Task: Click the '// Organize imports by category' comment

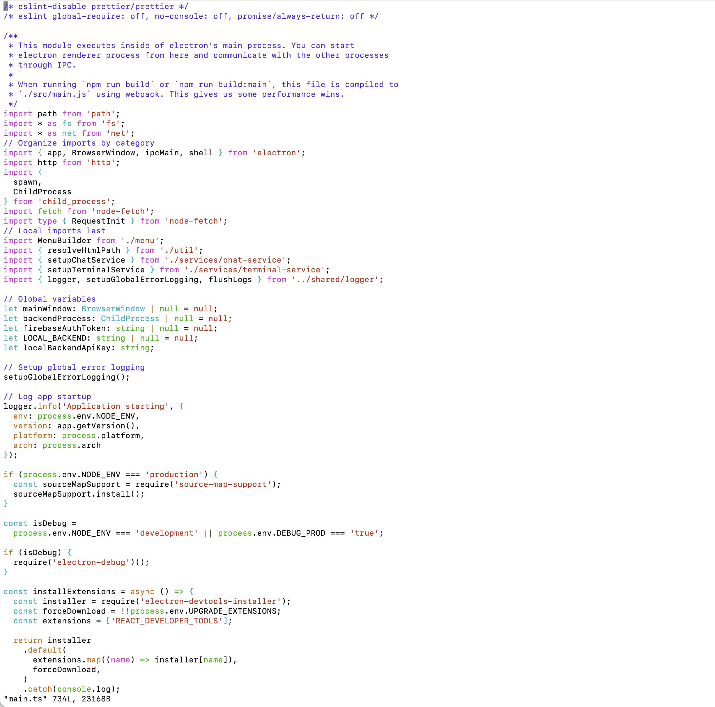Action: pyautogui.click(x=79, y=143)
